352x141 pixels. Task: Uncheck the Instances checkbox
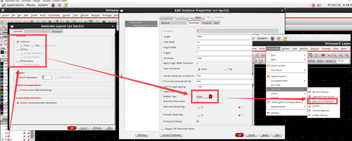[x=18, y=42]
